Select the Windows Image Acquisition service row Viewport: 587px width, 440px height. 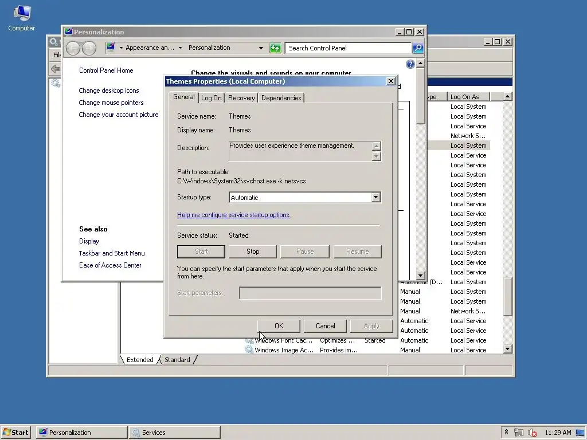click(367, 350)
